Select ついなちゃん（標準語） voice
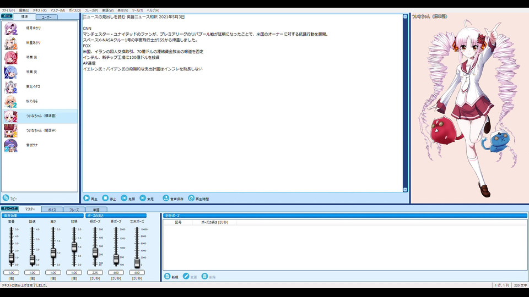 pyautogui.click(x=40, y=116)
